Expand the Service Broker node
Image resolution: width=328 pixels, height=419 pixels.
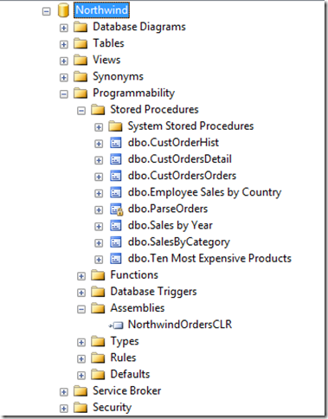click(x=64, y=392)
